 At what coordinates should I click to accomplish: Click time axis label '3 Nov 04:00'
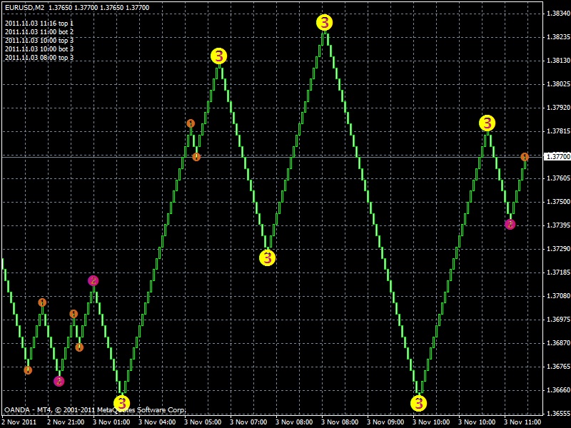coord(157,422)
